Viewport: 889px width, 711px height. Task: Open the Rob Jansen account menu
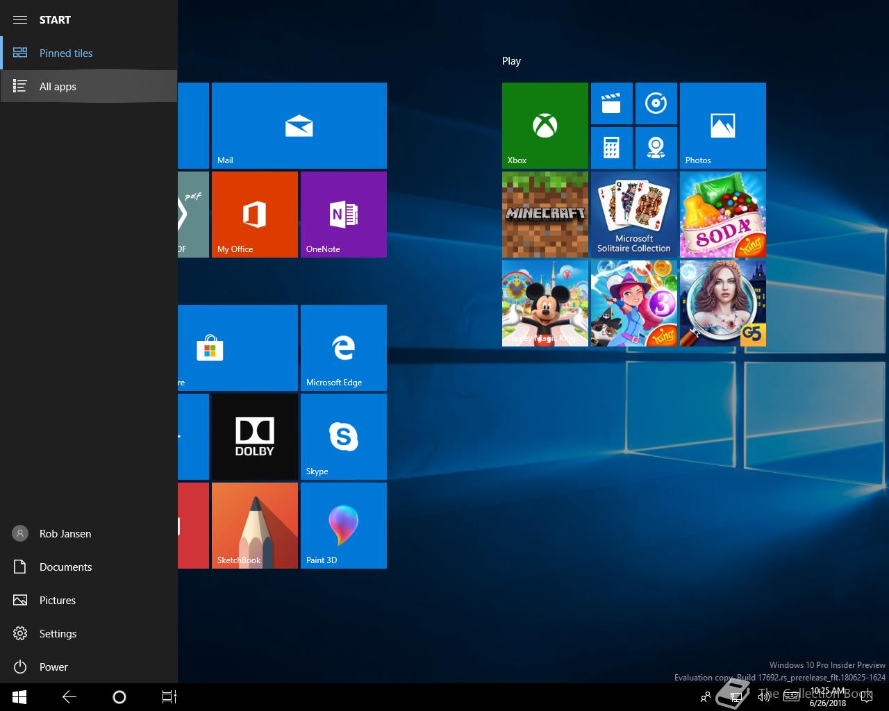89,533
